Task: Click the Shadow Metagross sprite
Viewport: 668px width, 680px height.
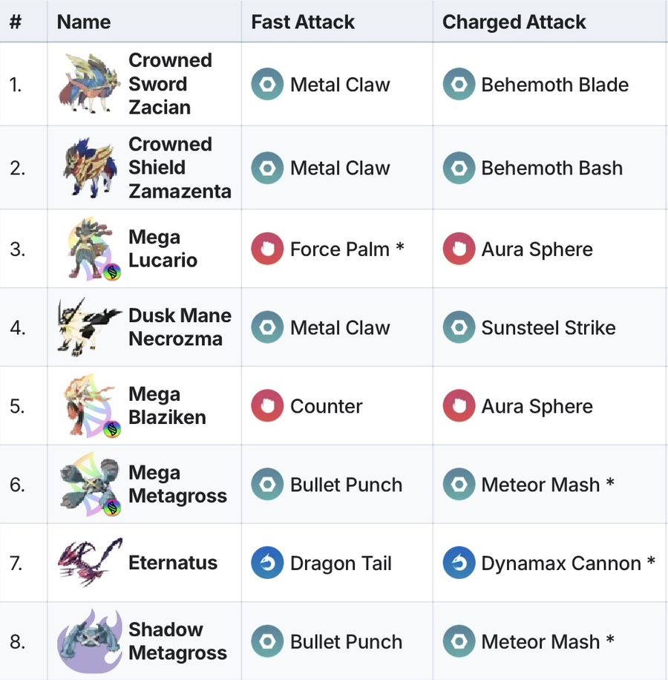Action: [89, 641]
